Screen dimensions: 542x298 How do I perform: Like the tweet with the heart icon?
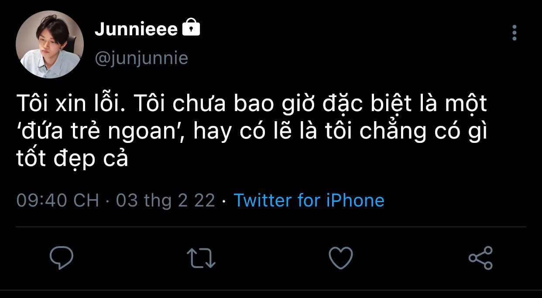(x=340, y=257)
